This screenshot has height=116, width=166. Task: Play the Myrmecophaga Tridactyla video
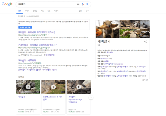(78, 87)
